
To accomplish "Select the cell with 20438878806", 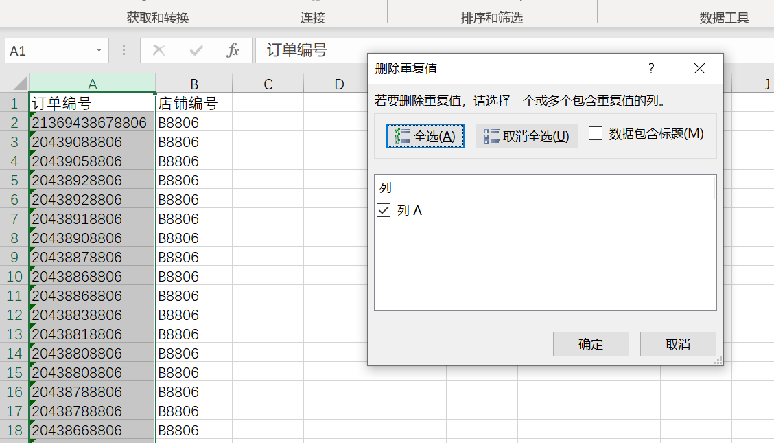I will coord(93,258).
